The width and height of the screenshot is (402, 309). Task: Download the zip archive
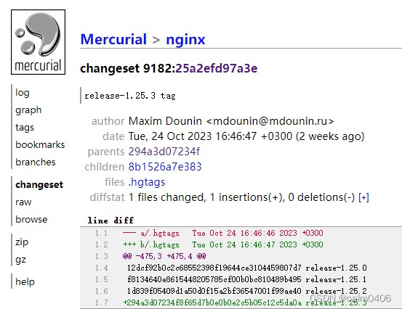click(22, 242)
